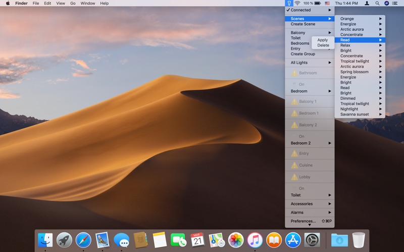This screenshot has height=252, width=404.
Task: Click warning icon beside Bathroom
Action: coord(294,73)
